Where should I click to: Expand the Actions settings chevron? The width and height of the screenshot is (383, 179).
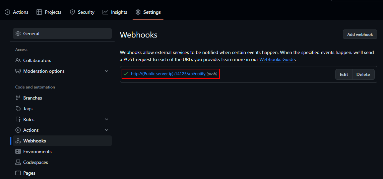[107, 130]
